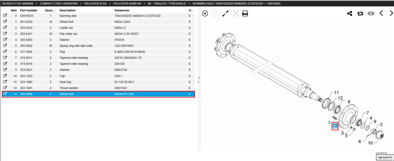Screen dimensions: 394x161
Task: Click highlighted callout 13 in the diagram
Action: pyautogui.click(x=335, y=125)
